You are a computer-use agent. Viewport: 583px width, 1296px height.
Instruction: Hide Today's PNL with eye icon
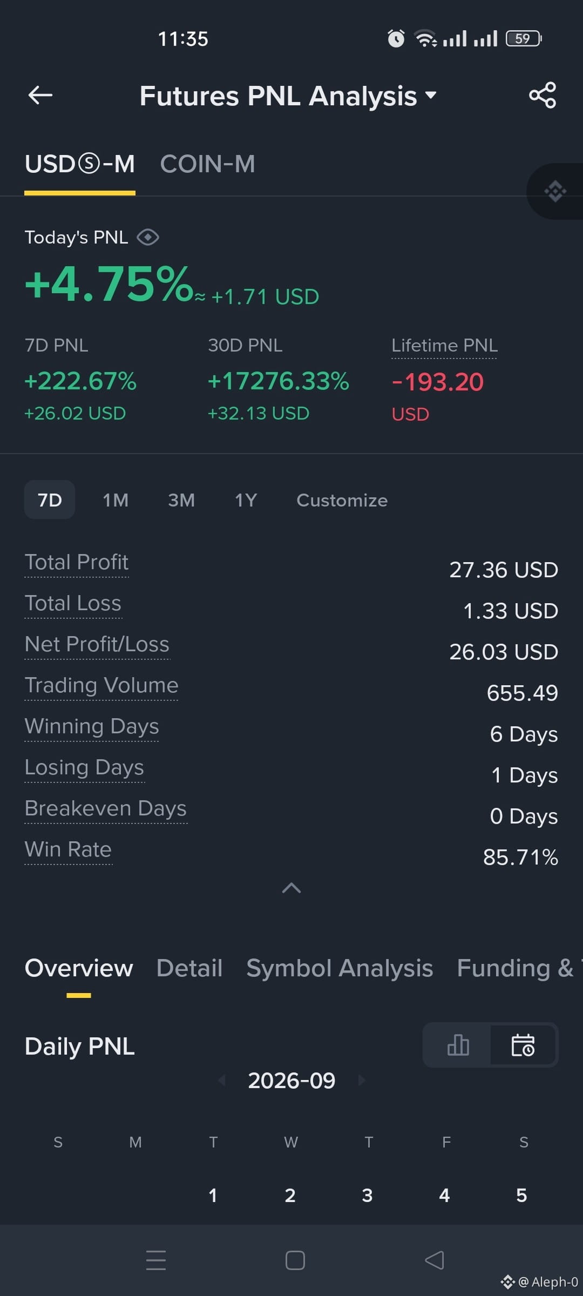pyautogui.click(x=148, y=237)
